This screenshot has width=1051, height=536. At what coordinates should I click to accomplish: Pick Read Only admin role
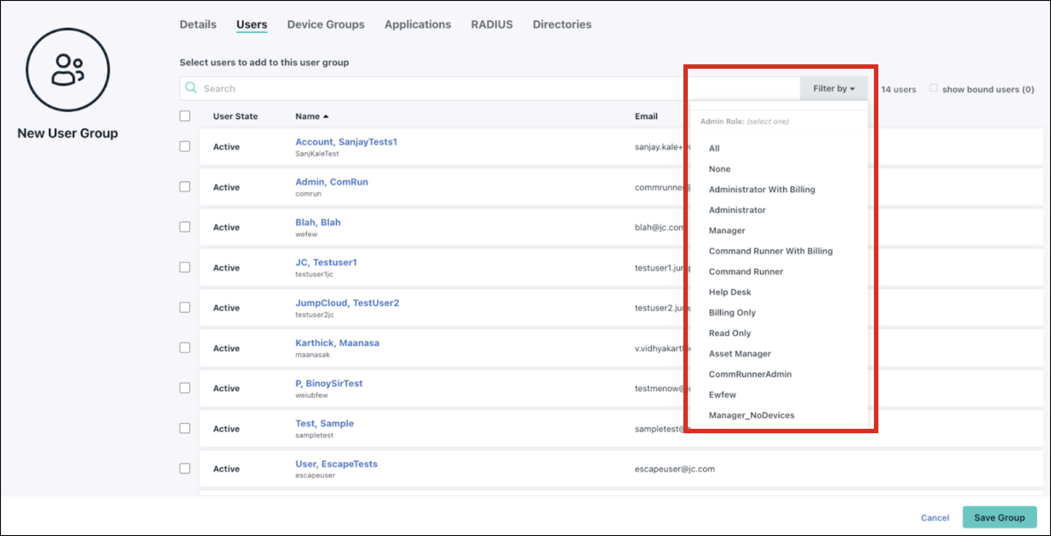click(729, 333)
